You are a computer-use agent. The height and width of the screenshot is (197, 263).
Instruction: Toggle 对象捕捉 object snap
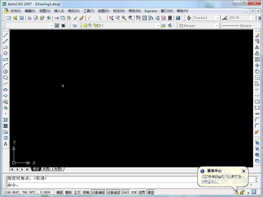(98, 192)
